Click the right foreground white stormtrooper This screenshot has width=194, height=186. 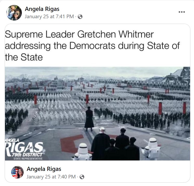[x=152, y=148]
